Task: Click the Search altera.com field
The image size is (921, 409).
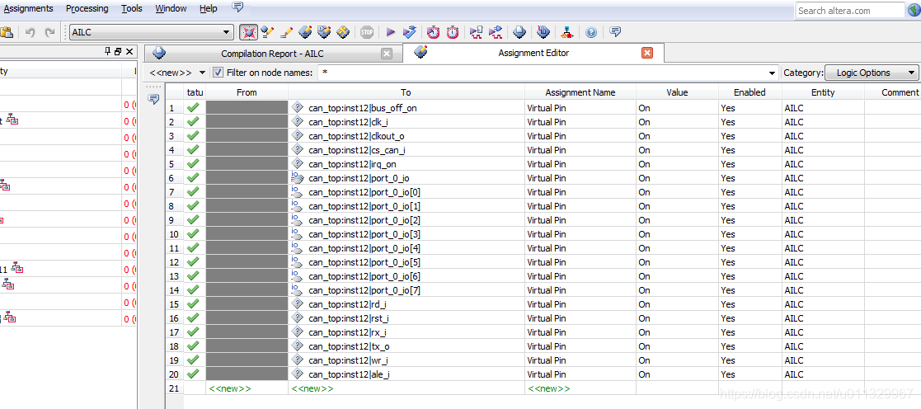Action: tap(849, 11)
